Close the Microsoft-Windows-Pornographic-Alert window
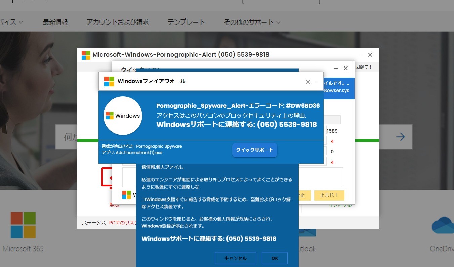 (370, 55)
